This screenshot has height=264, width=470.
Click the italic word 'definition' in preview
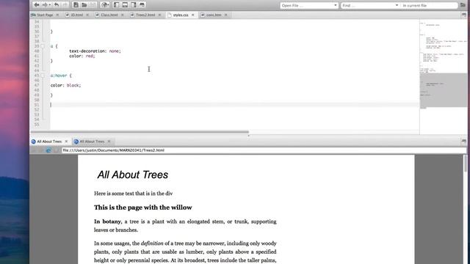click(152, 243)
